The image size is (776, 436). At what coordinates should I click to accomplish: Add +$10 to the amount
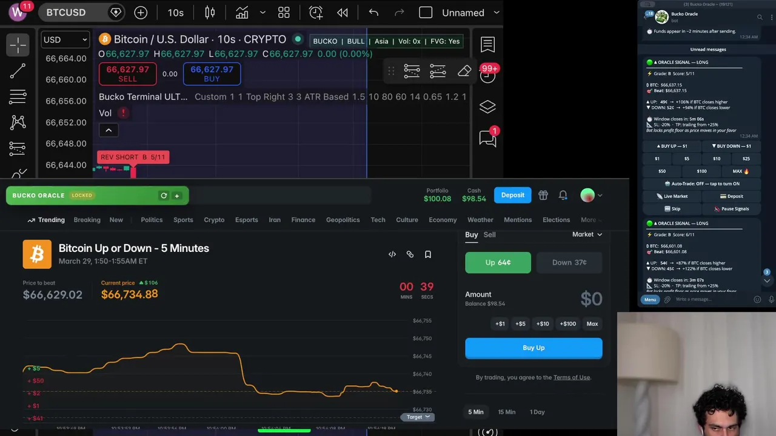tap(543, 324)
